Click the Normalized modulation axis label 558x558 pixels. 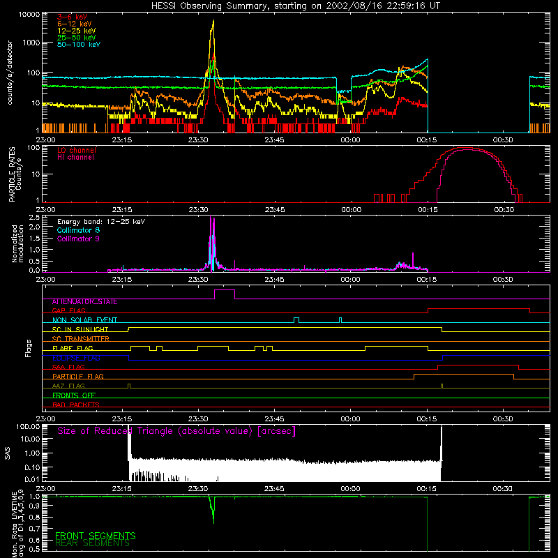(17, 243)
